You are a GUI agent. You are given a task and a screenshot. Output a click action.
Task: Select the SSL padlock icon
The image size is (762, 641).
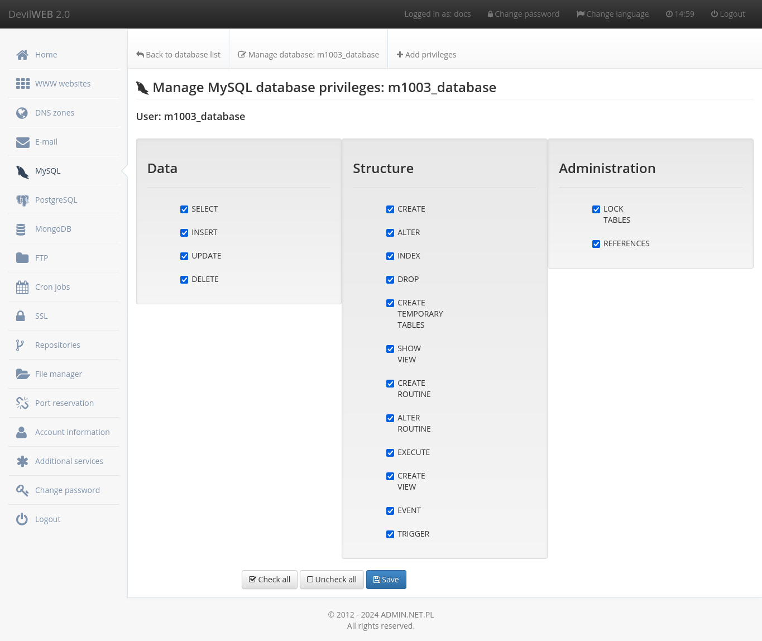tap(22, 315)
